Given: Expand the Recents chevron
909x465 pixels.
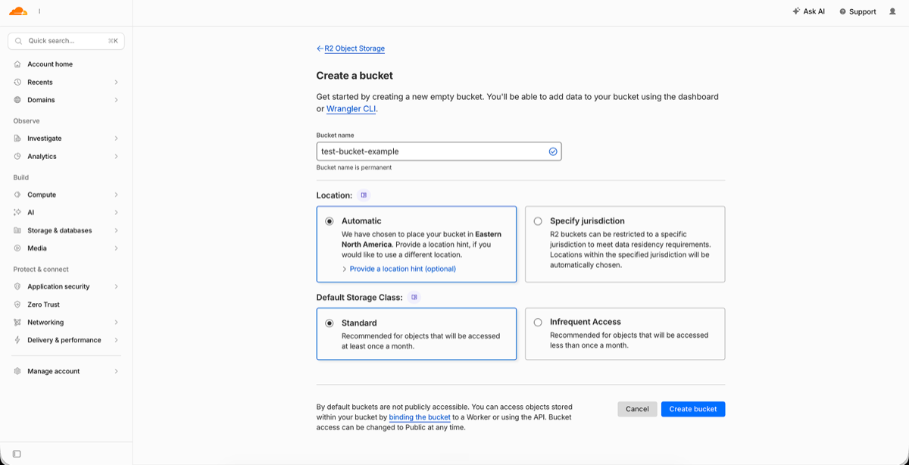Looking at the screenshot, I should [x=116, y=82].
